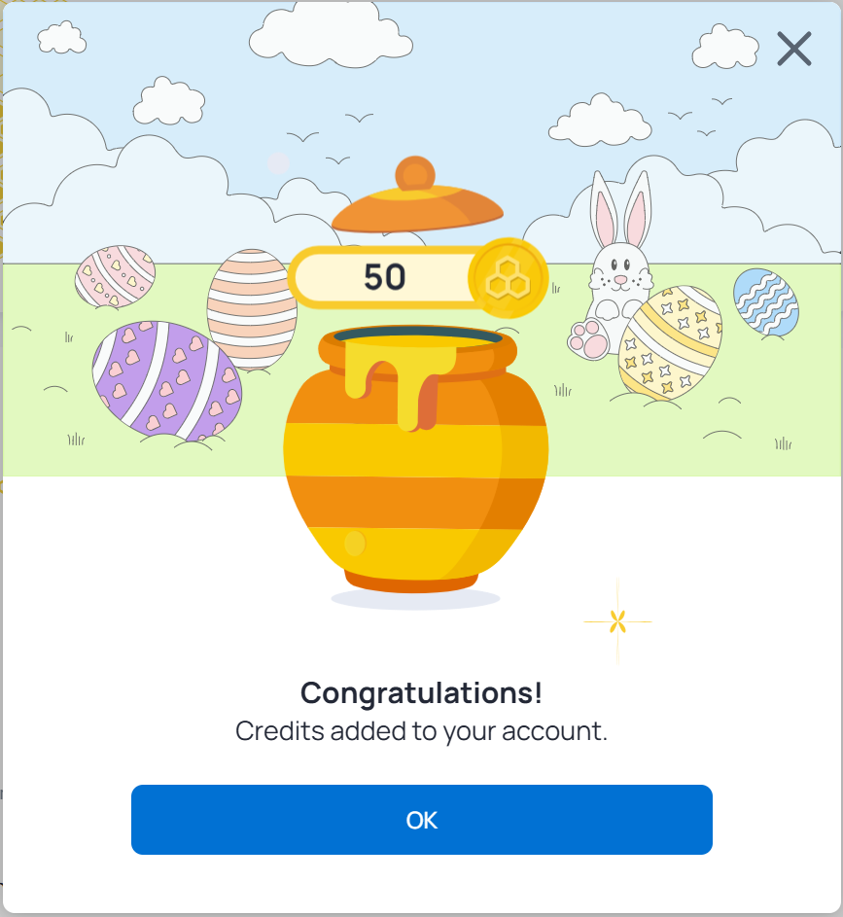Close the congratulations dialog with X

[793, 49]
